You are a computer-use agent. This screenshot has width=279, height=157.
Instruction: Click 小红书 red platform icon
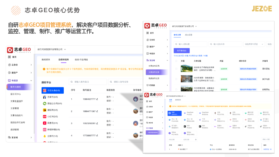(44, 116)
